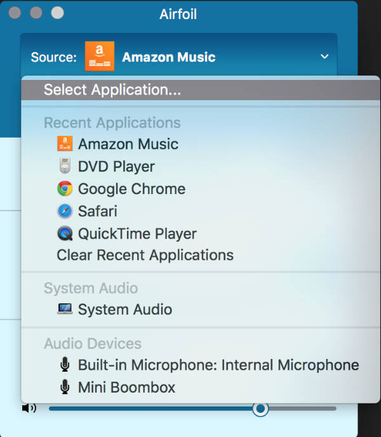Image resolution: width=381 pixels, height=437 pixels.
Task: Click the volume slider handle
Action: coord(260,408)
